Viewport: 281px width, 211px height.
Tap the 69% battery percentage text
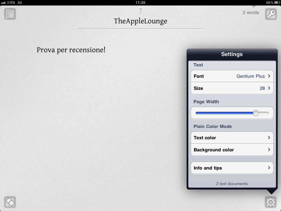pos(270,3)
